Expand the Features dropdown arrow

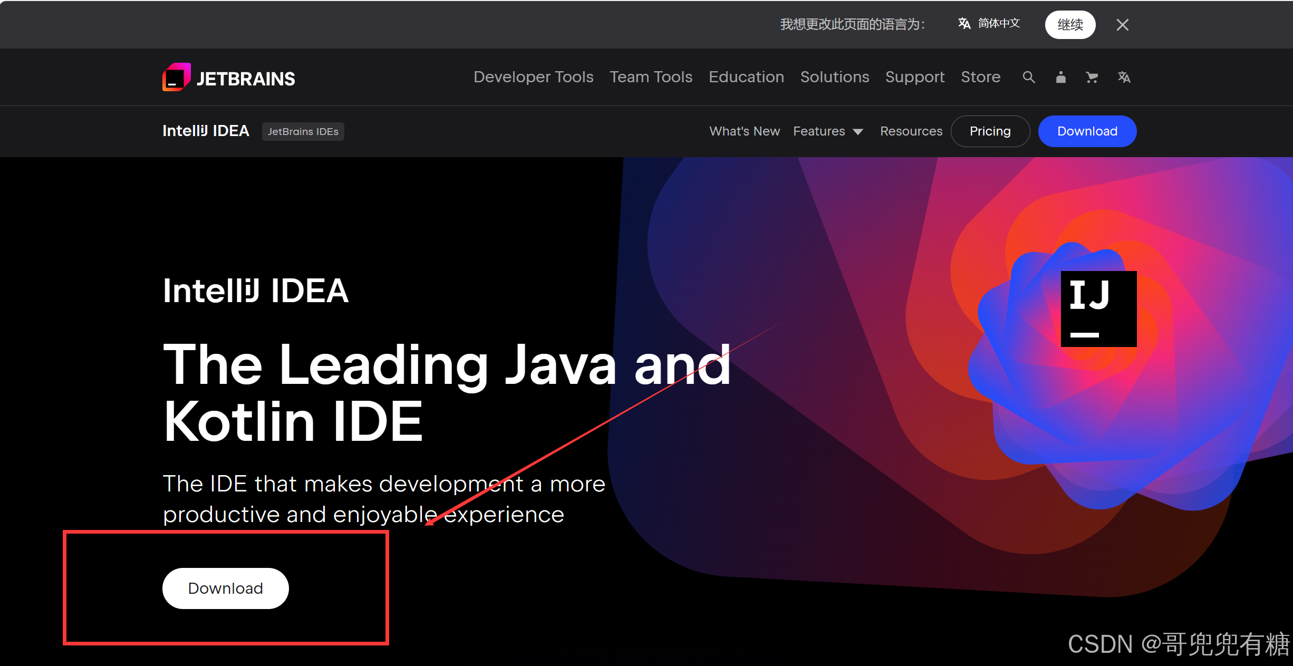858,132
